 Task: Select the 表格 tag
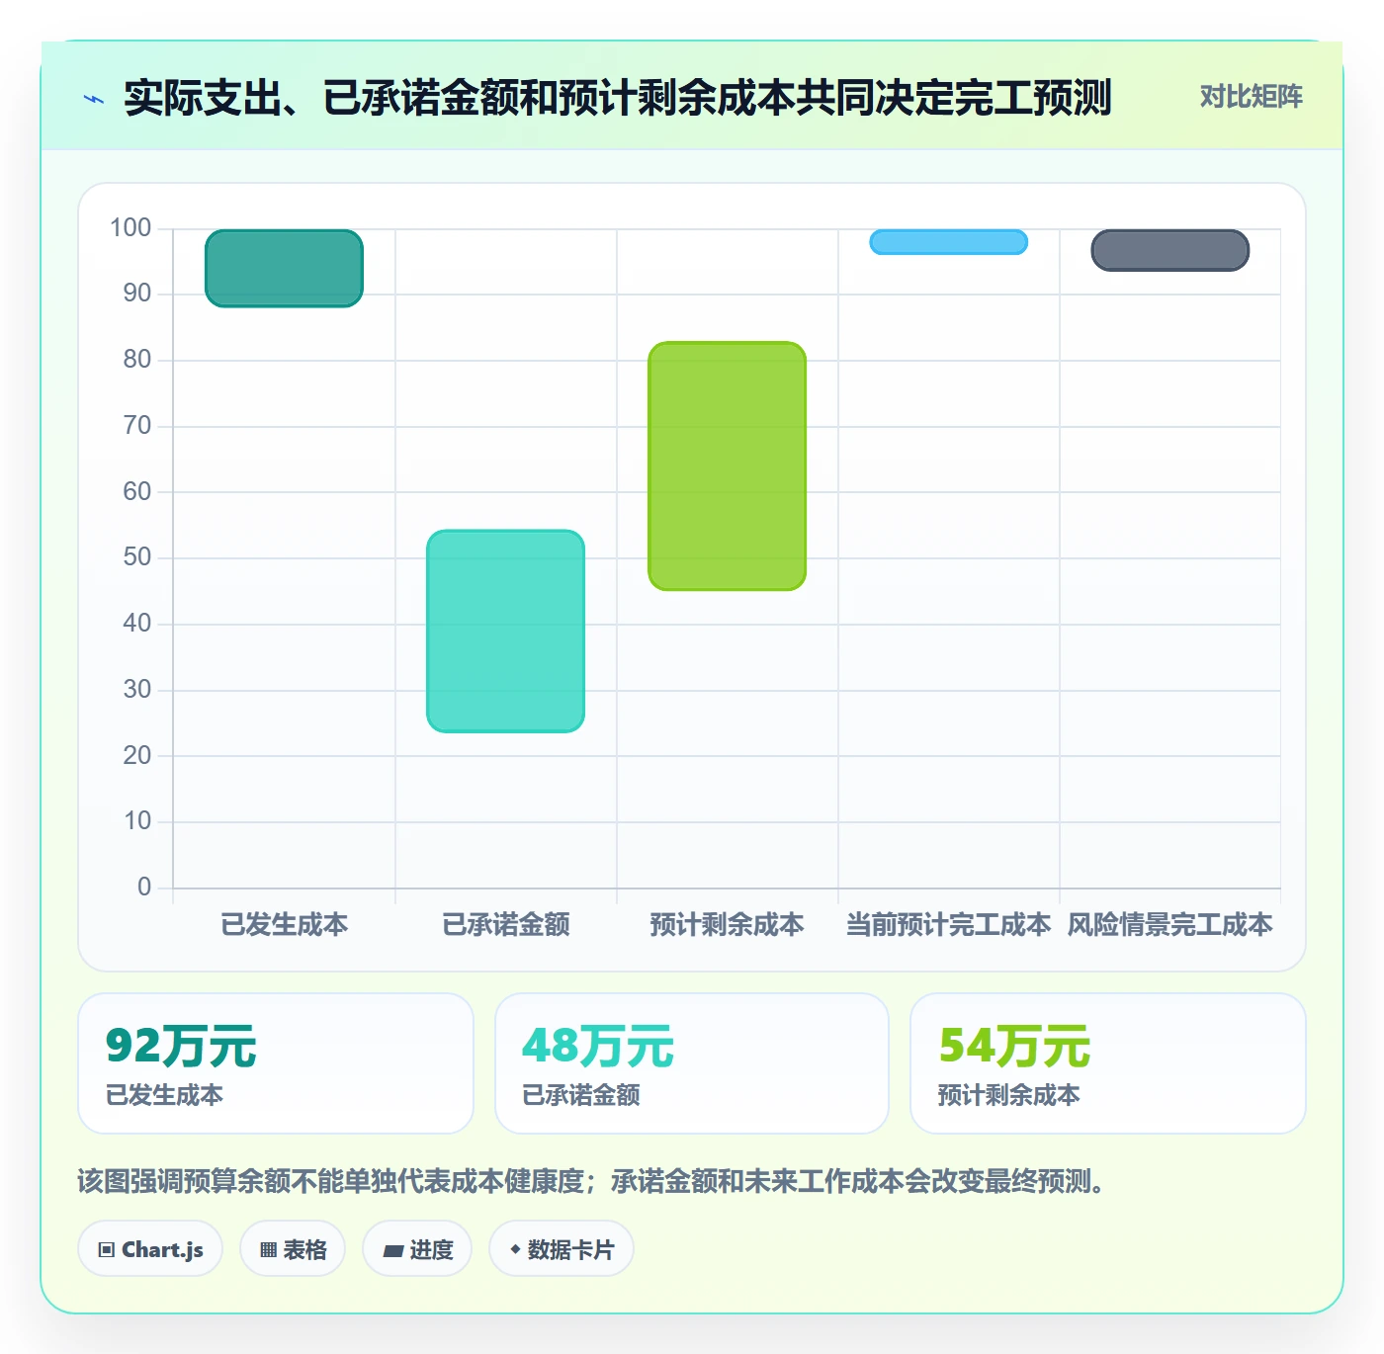[x=293, y=1249]
